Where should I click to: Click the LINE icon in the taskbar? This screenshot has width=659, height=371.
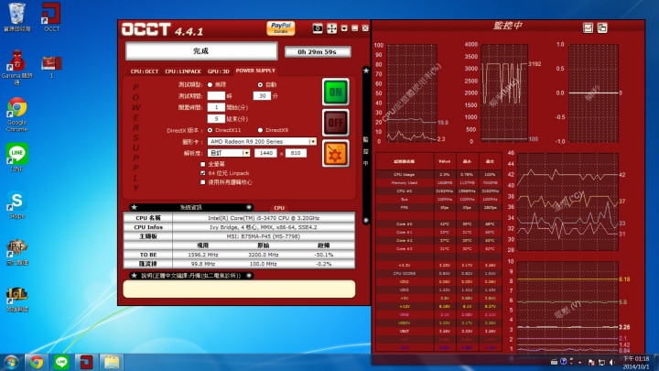(x=61, y=362)
